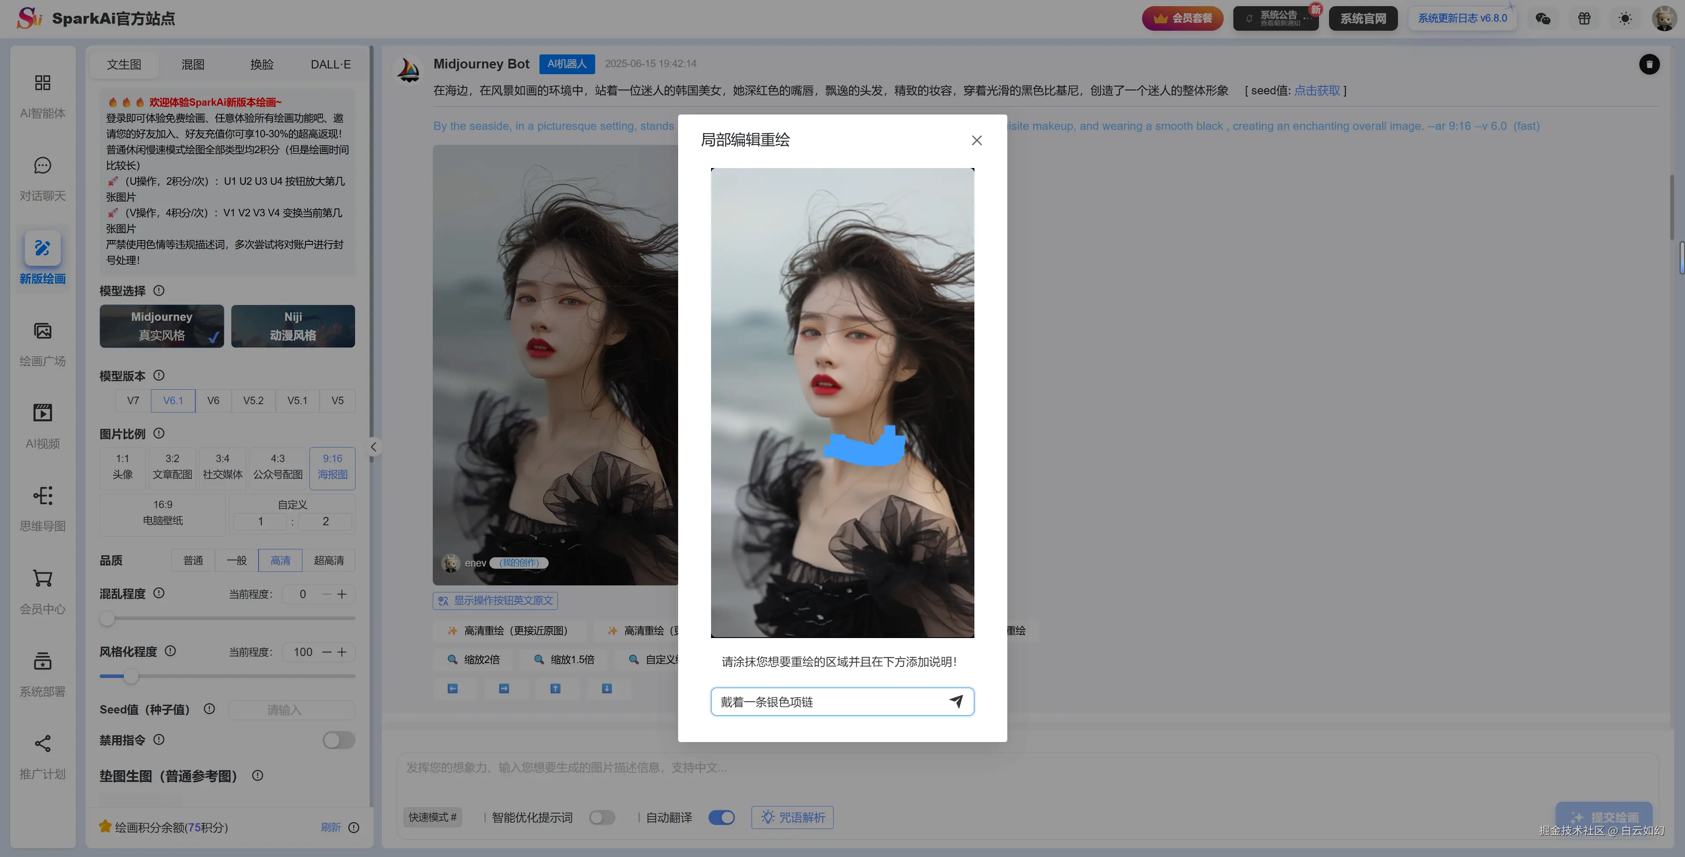
Task: Send the inpaint prompt with paper-plane icon
Action: point(956,701)
